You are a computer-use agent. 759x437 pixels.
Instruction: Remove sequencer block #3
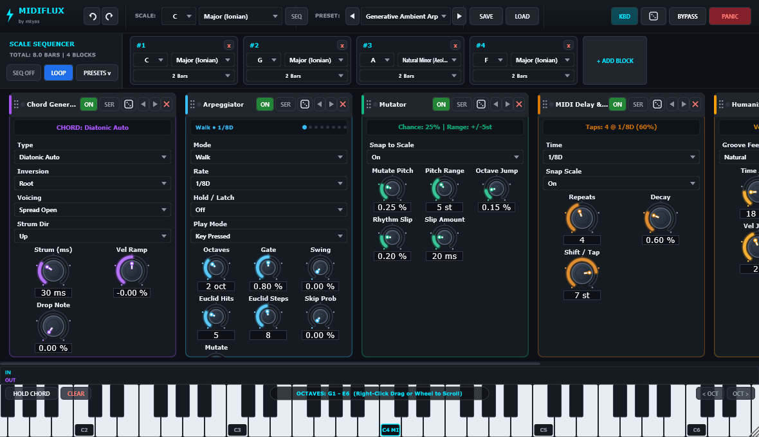[455, 46]
